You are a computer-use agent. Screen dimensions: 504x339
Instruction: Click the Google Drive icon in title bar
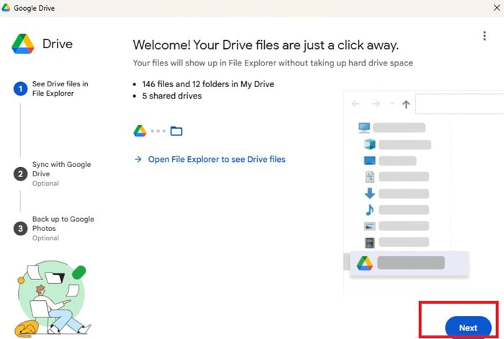[x=8, y=8]
